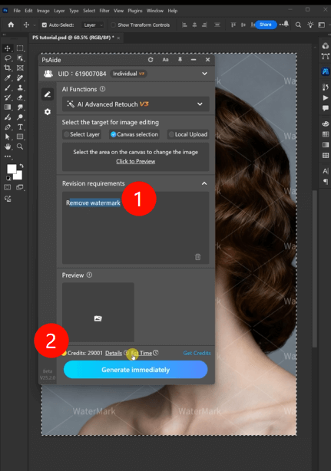The width and height of the screenshot is (331, 471).
Task: Click the Click to Preview link
Action: (x=136, y=161)
